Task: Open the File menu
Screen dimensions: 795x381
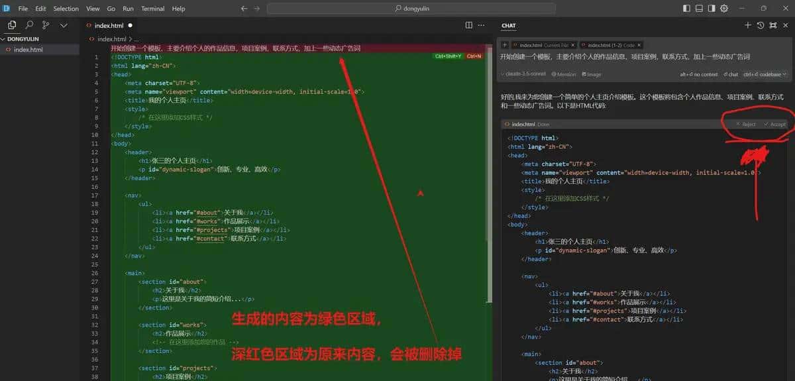Action: tap(23, 9)
